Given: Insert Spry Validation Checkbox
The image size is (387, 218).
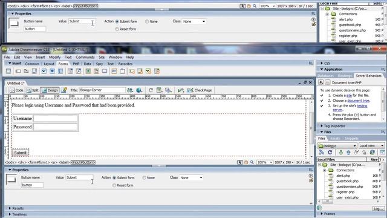Looking at the screenshot, I should 148,71.
